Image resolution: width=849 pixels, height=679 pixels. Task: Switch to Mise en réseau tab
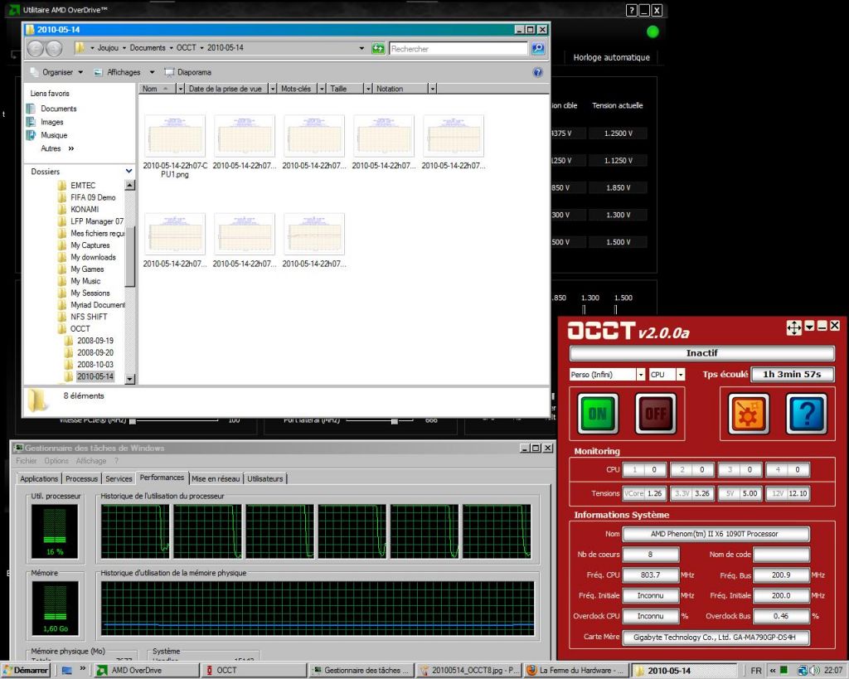(x=216, y=478)
